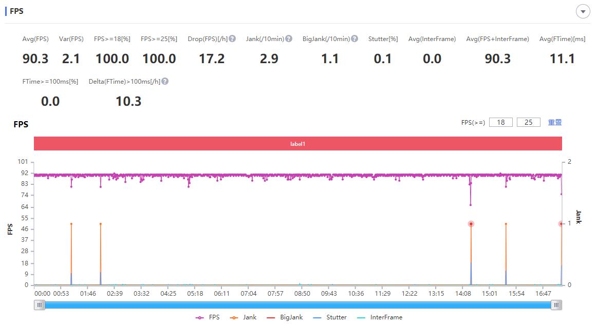Viewport: 597px width, 324px height.
Task: Hide InterFrame series via legend
Action: (380, 317)
